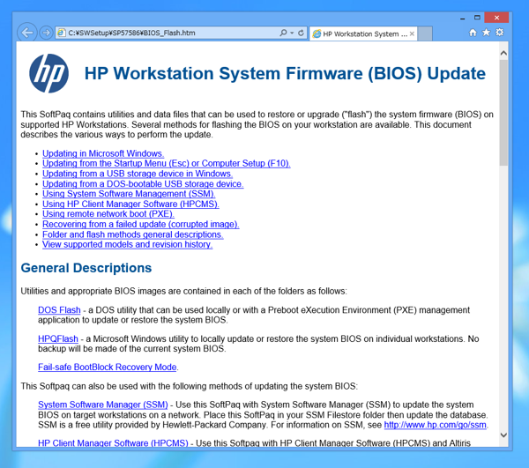Viewport: 529px width, 468px height.
Task: Open 'View supported models and revision history'
Action: pos(127,244)
